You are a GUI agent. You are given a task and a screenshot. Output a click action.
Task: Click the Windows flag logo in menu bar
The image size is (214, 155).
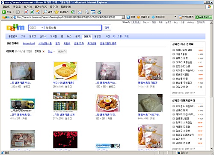point(209,7)
